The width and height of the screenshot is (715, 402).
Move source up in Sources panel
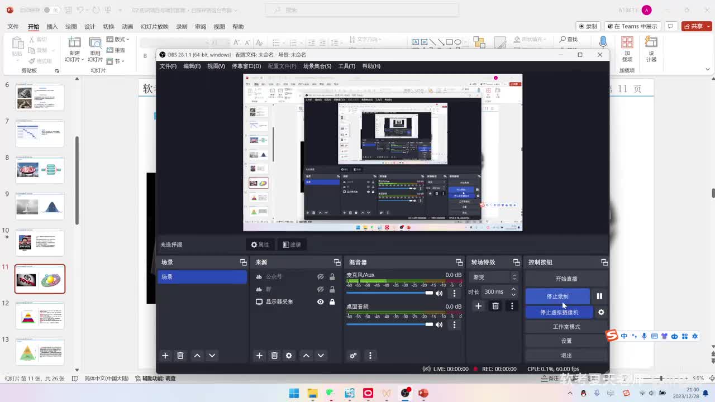[306, 356]
